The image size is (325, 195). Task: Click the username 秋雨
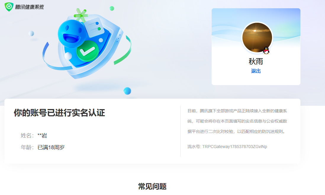[256, 61]
